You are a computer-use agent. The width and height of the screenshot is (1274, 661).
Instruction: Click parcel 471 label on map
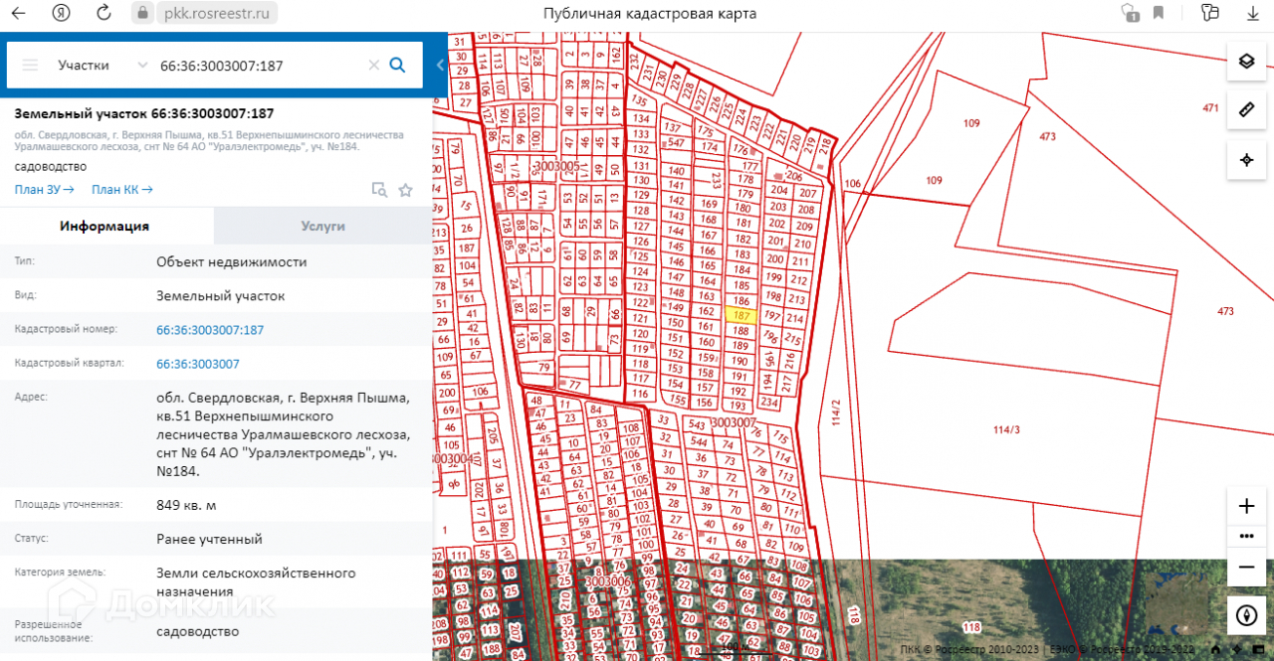click(x=1210, y=107)
